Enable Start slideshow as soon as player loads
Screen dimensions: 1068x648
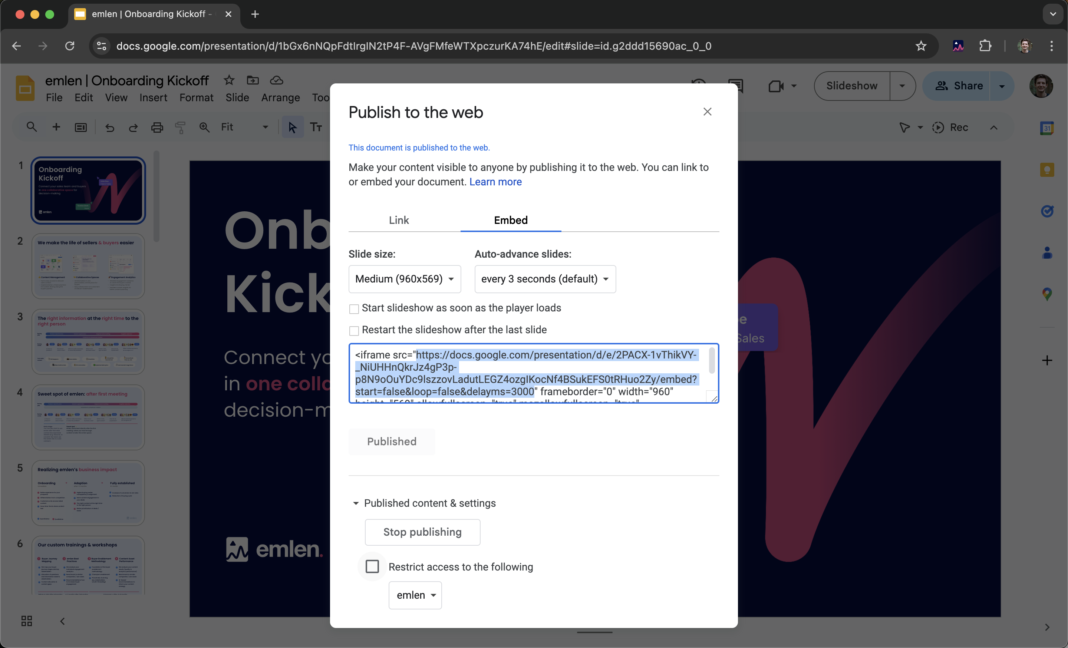pos(354,309)
